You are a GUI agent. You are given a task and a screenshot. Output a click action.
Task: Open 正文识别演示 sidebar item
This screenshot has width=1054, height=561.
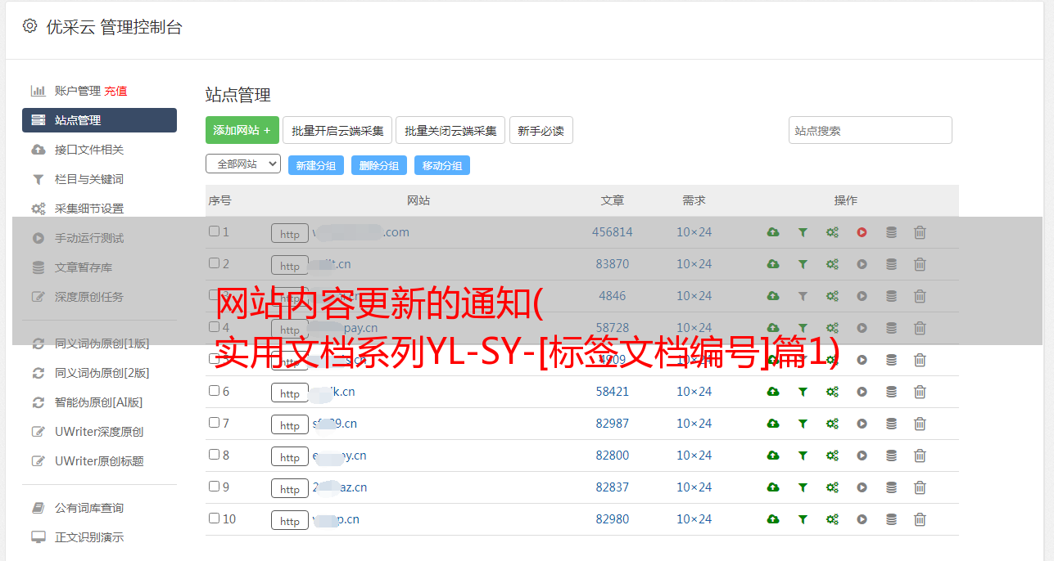point(89,537)
